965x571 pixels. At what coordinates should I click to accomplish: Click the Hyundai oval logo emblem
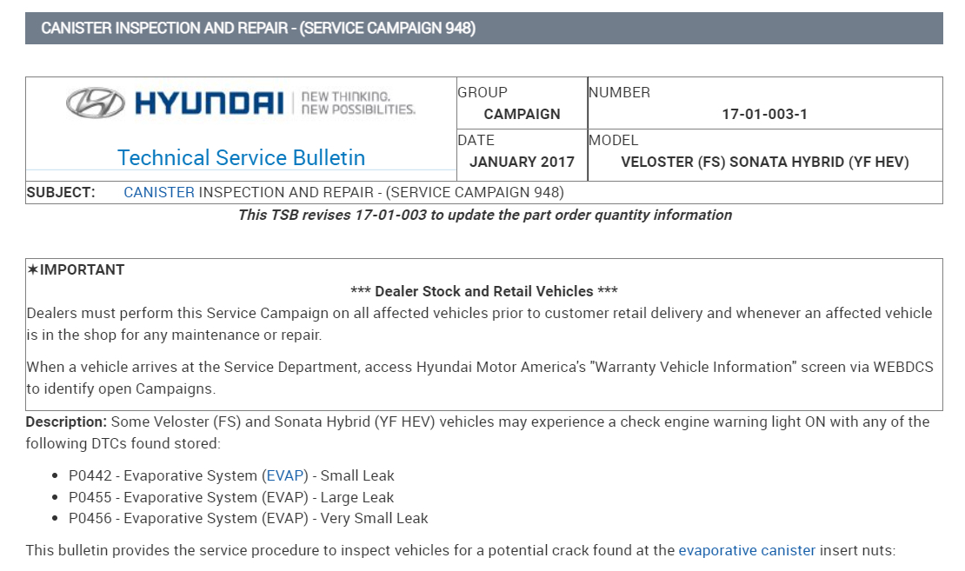[95, 103]
